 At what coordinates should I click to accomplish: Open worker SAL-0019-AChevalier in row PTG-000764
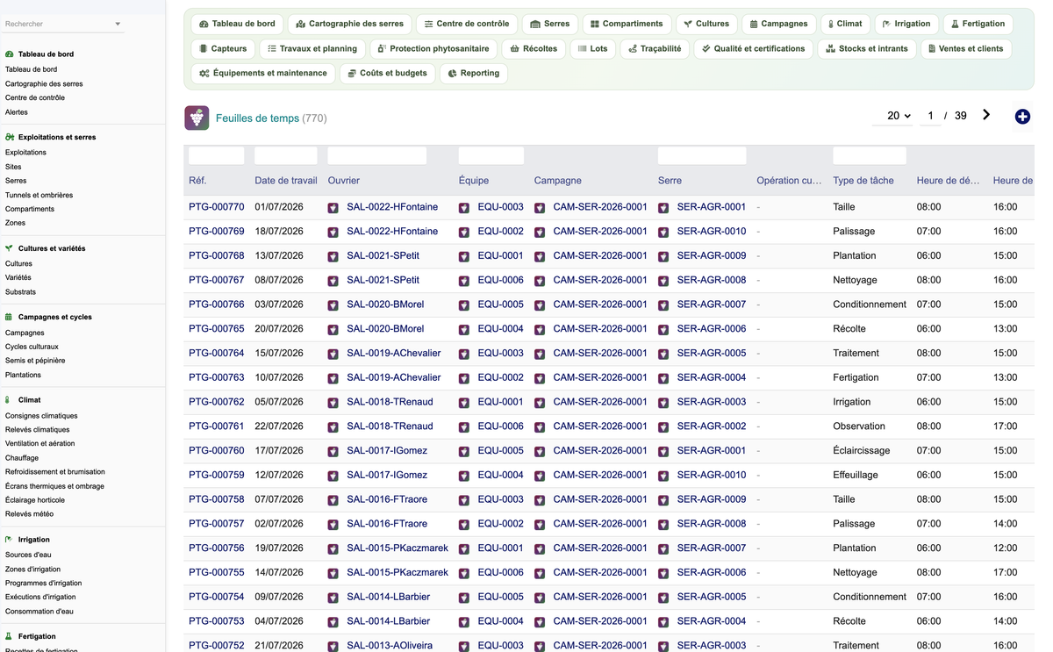coord(394,354)
